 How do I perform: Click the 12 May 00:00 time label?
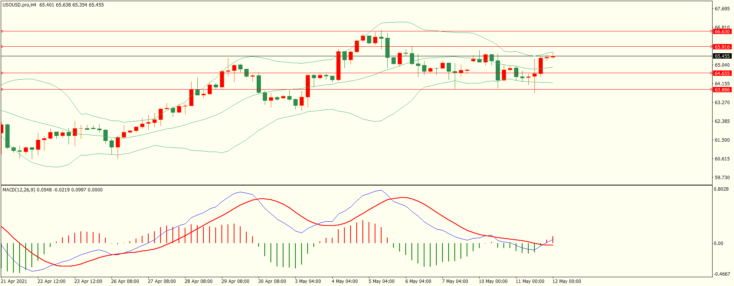coord(566,281)
